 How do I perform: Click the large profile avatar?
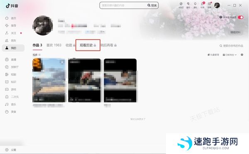point(43,25)
